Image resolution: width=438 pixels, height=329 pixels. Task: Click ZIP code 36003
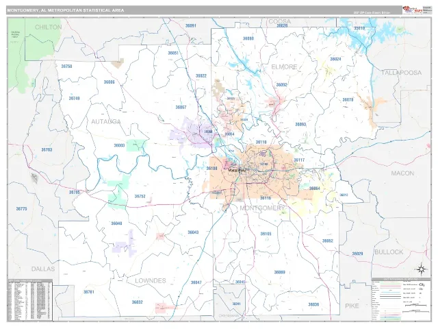coord(119,145)
